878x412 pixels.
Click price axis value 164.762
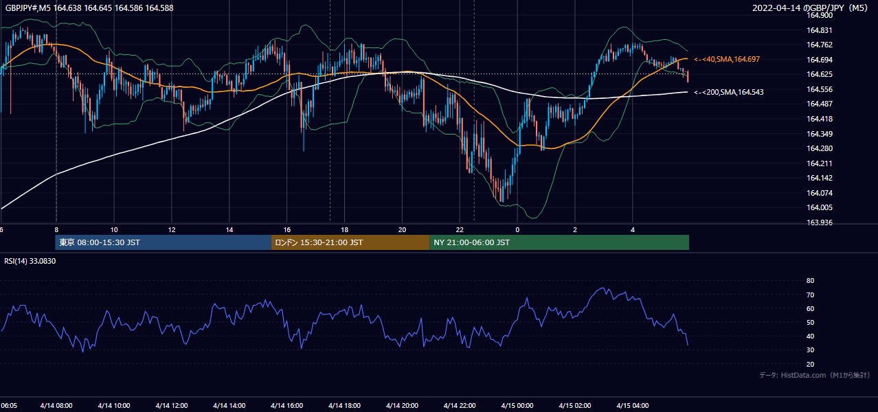[x=820, y=45]
